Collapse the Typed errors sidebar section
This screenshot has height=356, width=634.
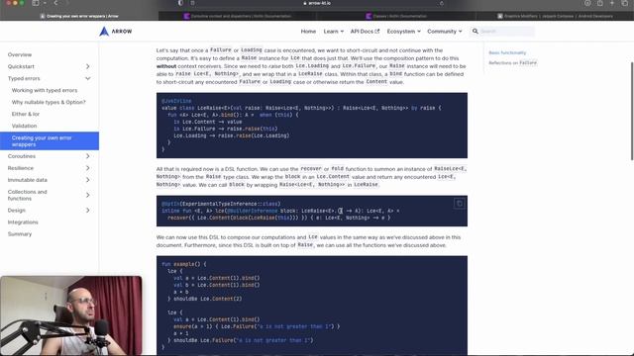tap(88, 78)
